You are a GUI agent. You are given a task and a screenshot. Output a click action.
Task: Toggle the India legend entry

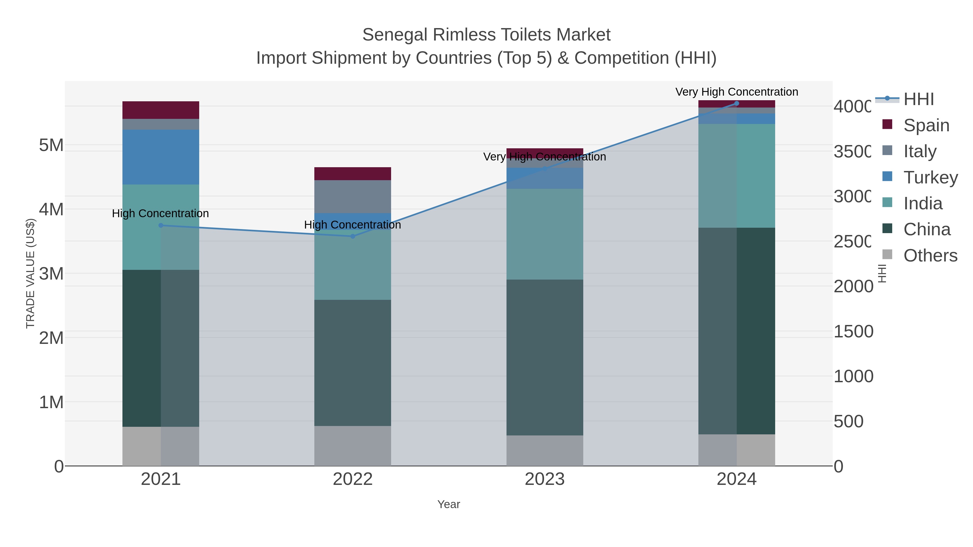click(912, 203)
